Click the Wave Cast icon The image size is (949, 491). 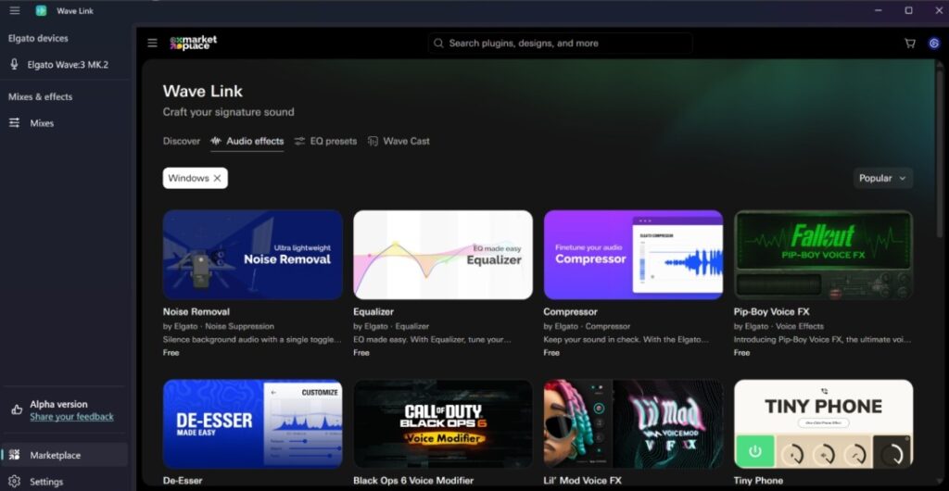pyautogui.click(x=373, y=141)
